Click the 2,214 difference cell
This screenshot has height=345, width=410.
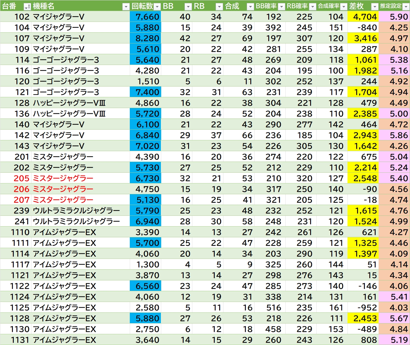(x=363, y=168)
